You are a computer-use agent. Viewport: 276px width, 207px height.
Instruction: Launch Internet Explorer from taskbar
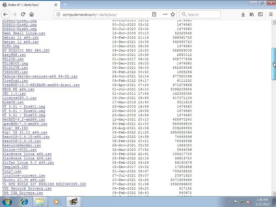[24, 202]
